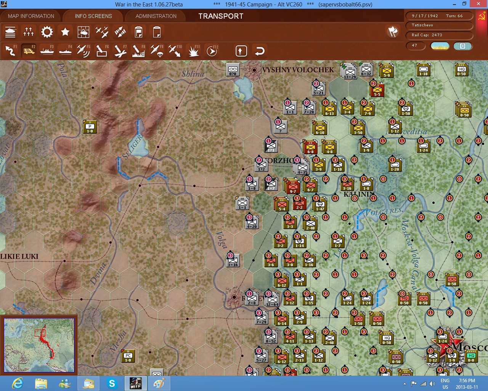Select F1 move mode winding arrow

(x=10, y=51)
